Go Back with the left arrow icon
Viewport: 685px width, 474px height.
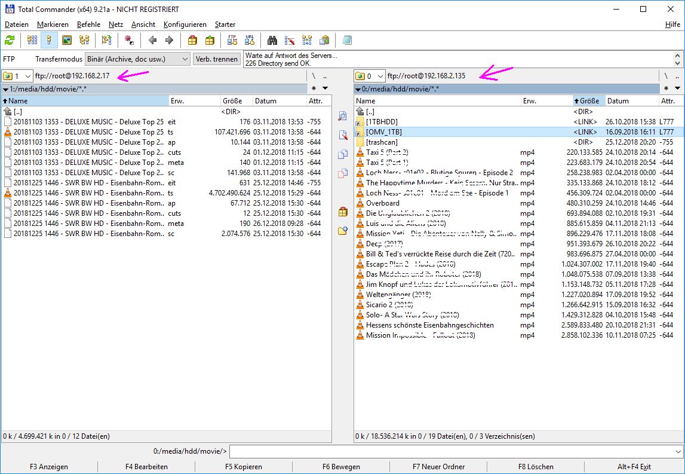coord(152,40)
